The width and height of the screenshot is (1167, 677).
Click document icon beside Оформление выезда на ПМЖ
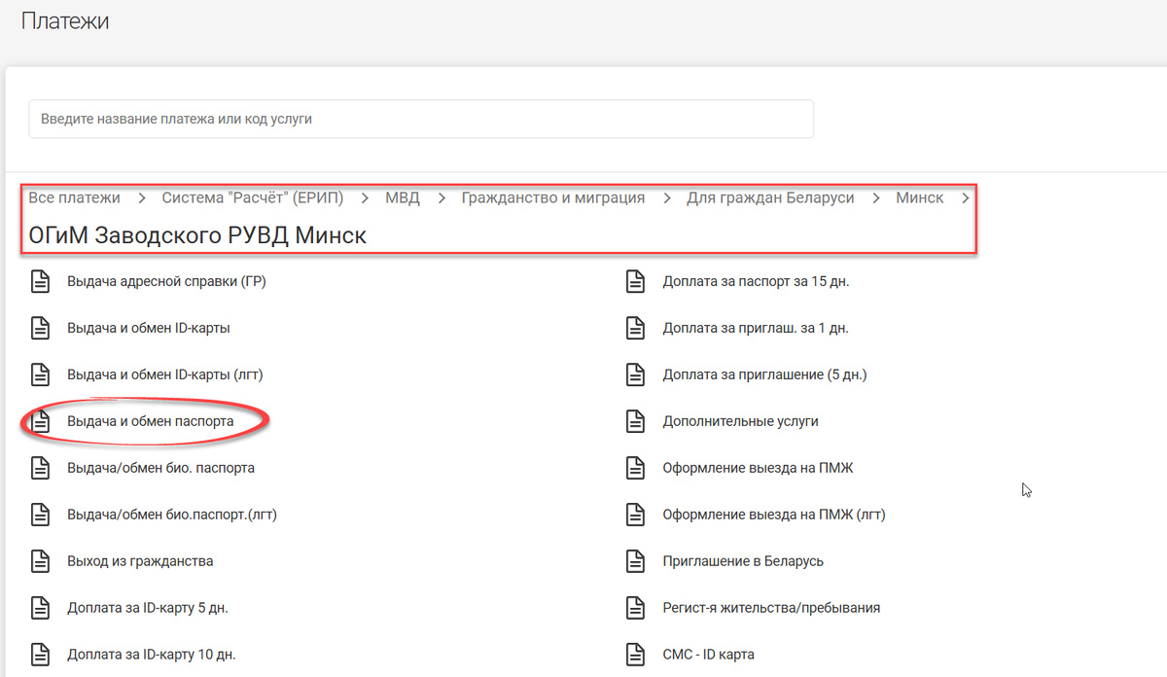(x=635, y=468)
